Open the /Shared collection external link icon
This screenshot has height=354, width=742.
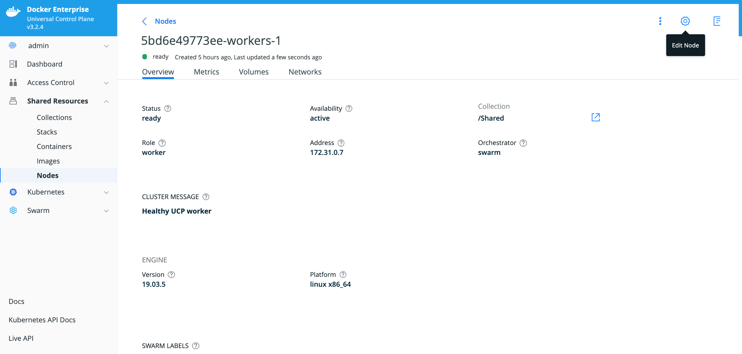pyautogui.click(x=596, y=117)
